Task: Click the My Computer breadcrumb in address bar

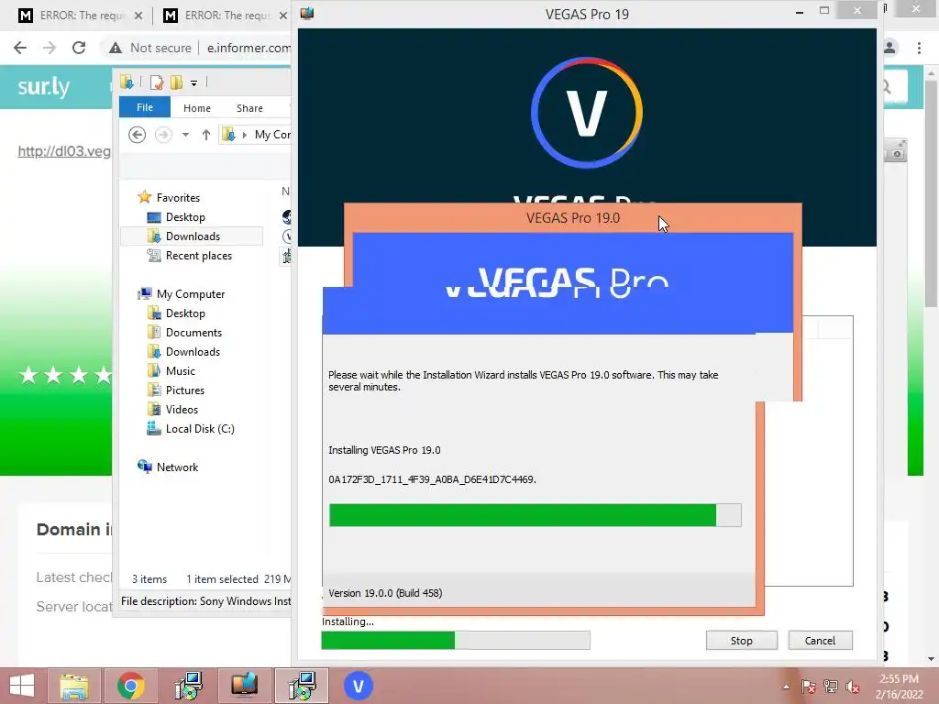Action: pyautogui.click(x=272, y=135)
